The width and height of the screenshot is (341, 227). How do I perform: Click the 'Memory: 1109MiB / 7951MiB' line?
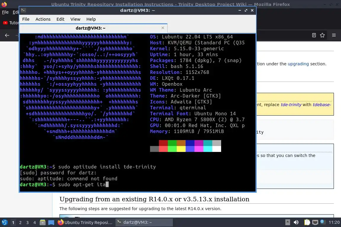tap(187, 131)
